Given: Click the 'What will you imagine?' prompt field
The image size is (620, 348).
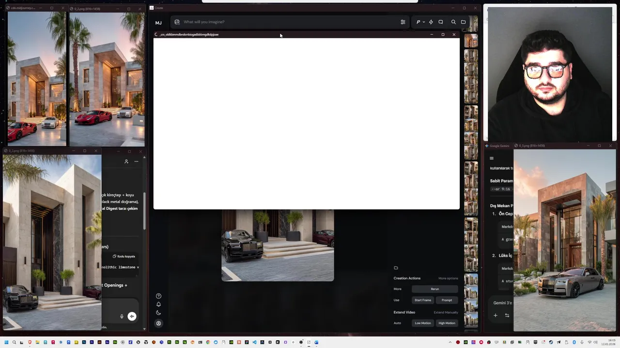Looking at the screenshot, I should click(x=291, y=22).
